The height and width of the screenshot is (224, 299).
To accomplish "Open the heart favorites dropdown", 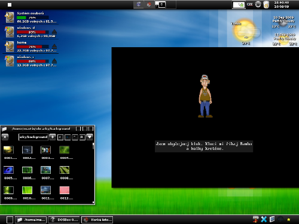I will pos(90,137).
